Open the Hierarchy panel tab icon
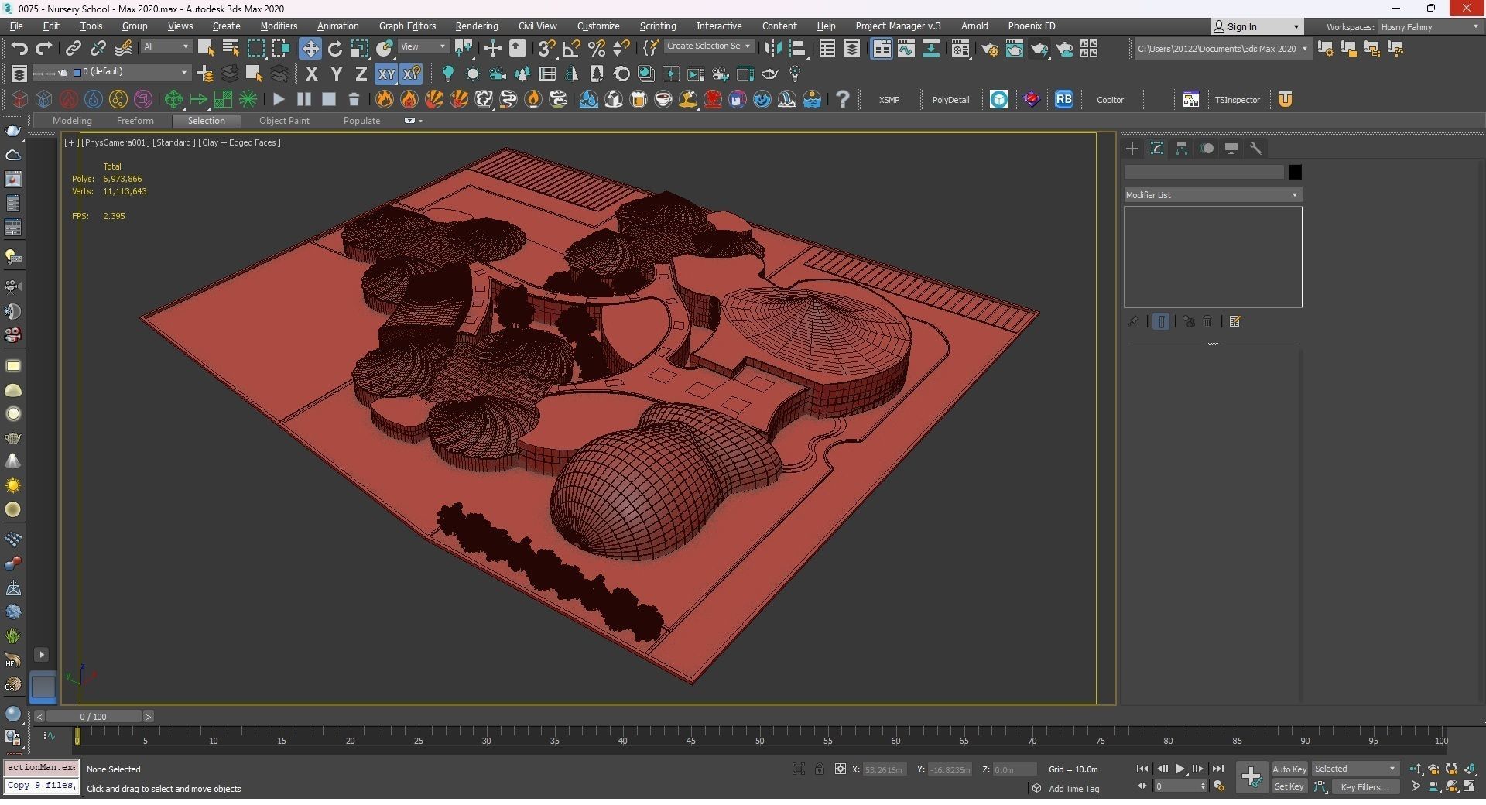Screen dimensions: 1486x805 coord(1182,149)
